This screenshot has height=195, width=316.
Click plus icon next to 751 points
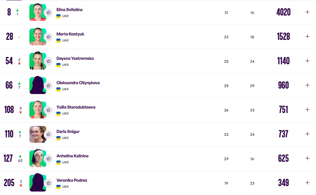click(x=307, y=110)
